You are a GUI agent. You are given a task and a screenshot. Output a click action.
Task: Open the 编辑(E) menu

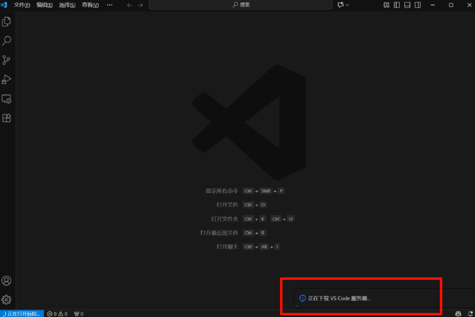pyautogui.click(x=45, y=5)
